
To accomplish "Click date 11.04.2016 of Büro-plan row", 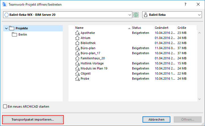I will point(165,48).
